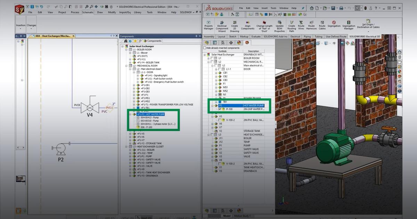Open the Schematic menu
Screen dimensions: 417x219
pyautogui.click(x=88, y=12)
